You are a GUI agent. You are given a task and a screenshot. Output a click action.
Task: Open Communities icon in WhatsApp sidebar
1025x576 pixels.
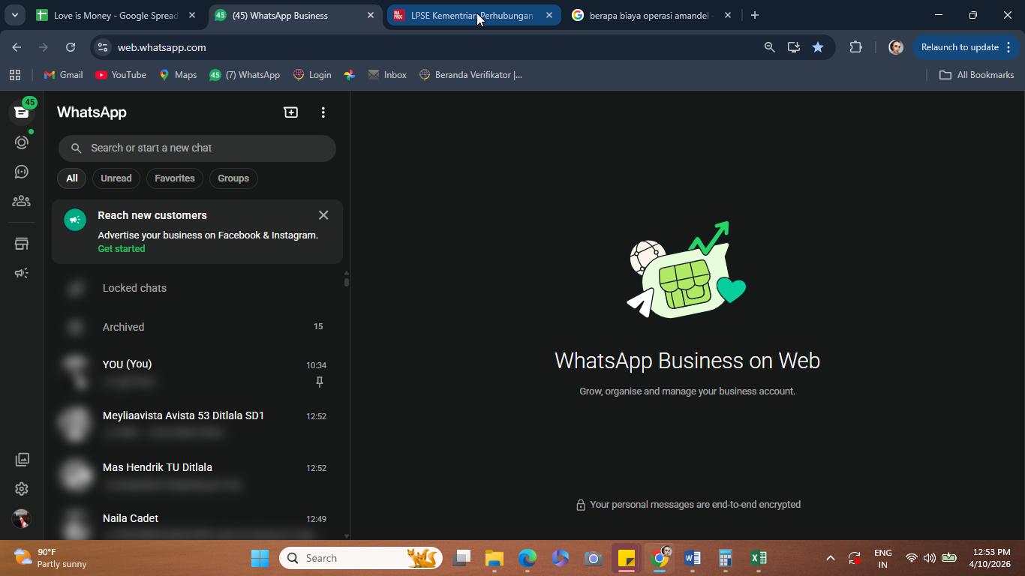pyautogui.click(x=22, y=201)
